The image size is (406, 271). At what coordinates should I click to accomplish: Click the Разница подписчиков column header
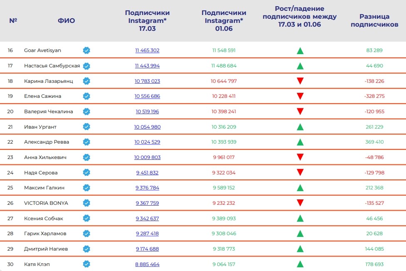[374, 20]
